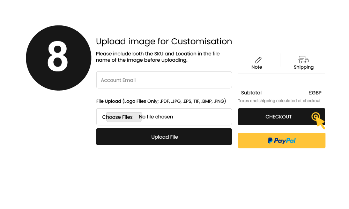Click the "No file chosen" text
This screenshot has height=209, width=349.
(156, 117)
